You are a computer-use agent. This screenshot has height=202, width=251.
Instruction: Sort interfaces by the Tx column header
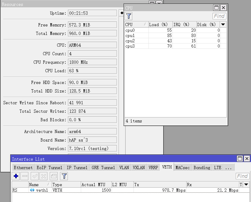[160, 185]
